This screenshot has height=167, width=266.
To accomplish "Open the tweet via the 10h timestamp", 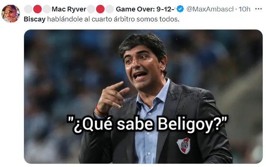I will pos(245,9).
